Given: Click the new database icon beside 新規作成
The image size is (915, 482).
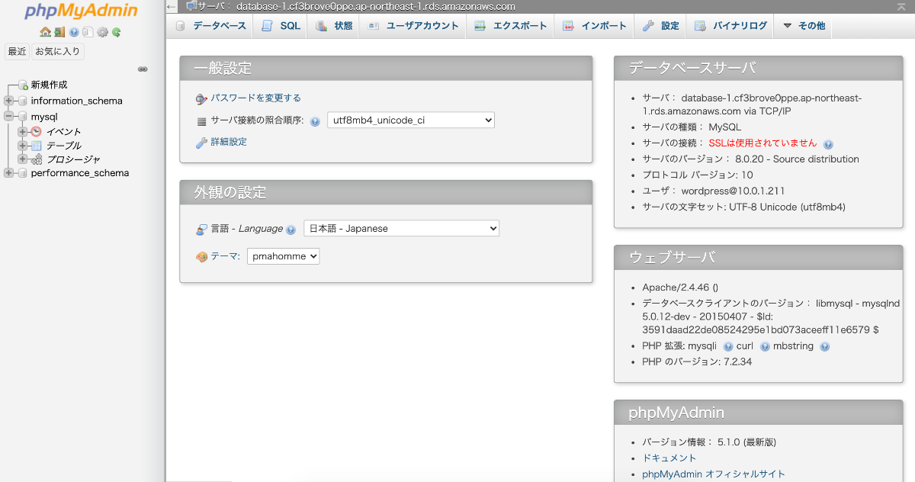Looking at the screenshot, I should [x=23, y=85].
